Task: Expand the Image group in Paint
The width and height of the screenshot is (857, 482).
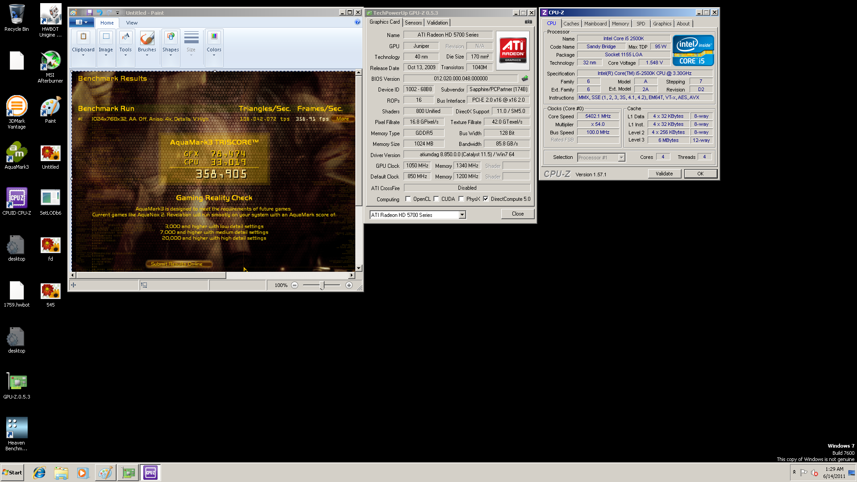Action: click(x=106, y=48)
